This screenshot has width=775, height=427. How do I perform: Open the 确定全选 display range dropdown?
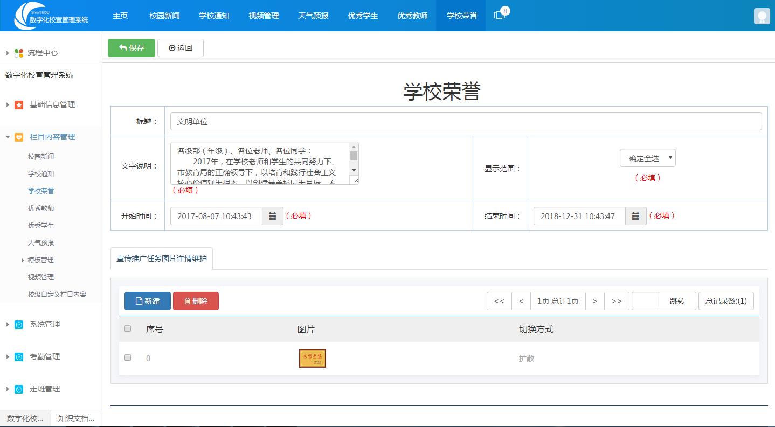648,157
